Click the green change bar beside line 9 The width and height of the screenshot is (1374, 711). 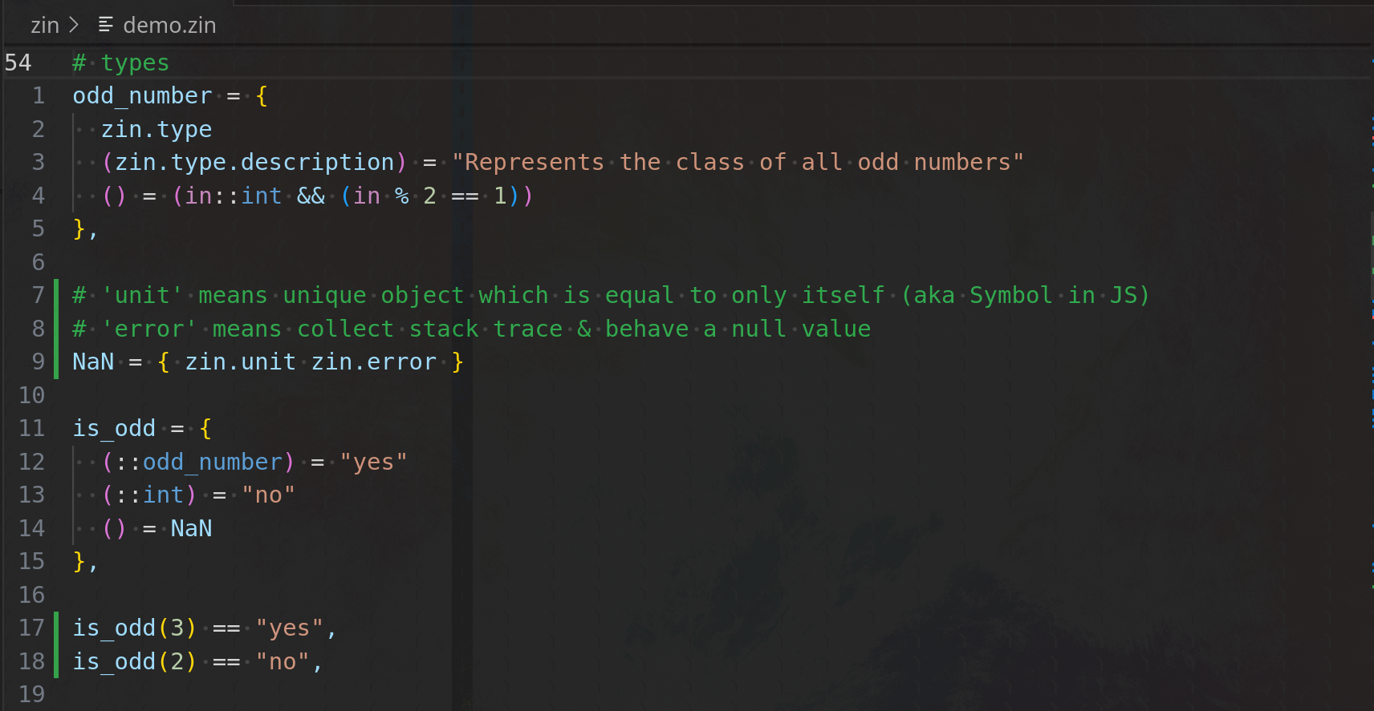point(56,329)
